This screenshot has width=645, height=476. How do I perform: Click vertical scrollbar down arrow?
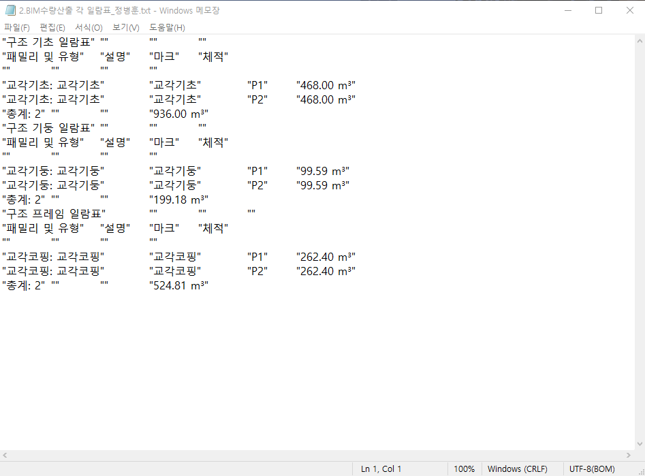640,444
